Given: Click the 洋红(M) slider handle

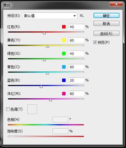Looking at the screenshot, I should pyautogui.click(x=50, y=100).
